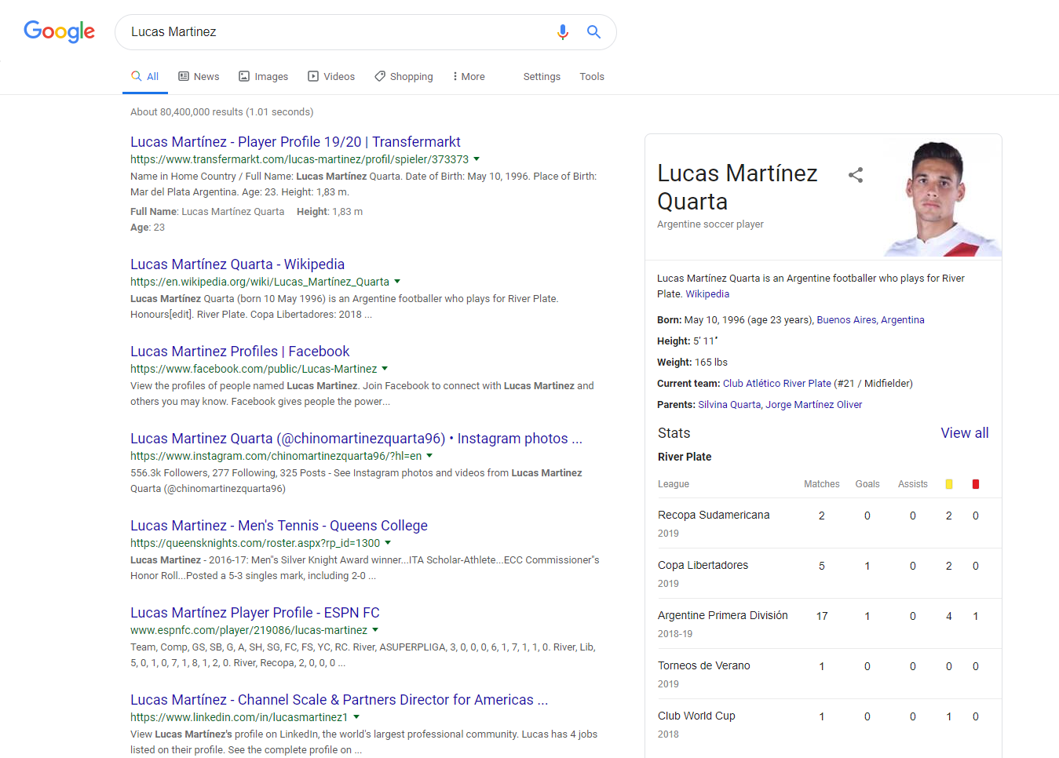Viewport: 1059px width, 758px height.
Task: Open the Settings menu
Action: [542, 76]
